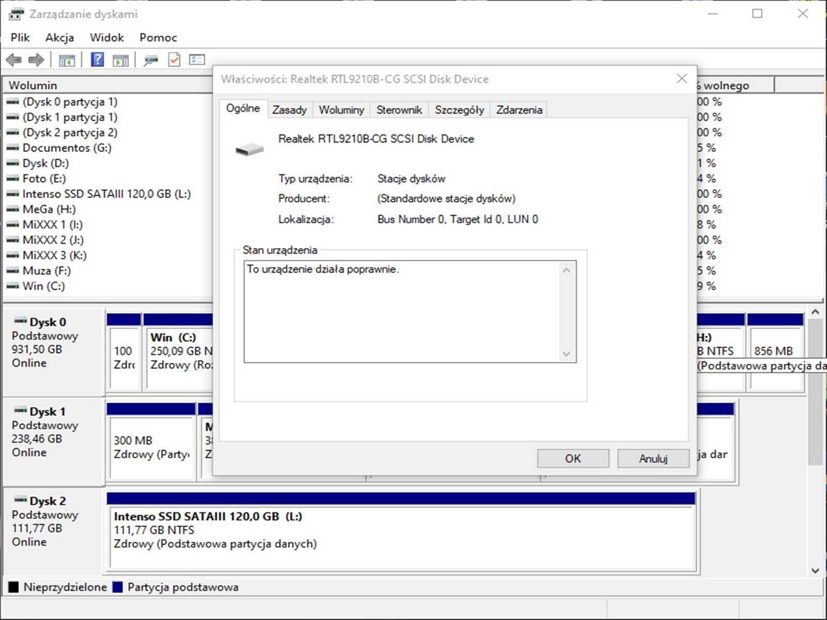Click the Forward arrow in Disk Management toolbar

[36, 60]
